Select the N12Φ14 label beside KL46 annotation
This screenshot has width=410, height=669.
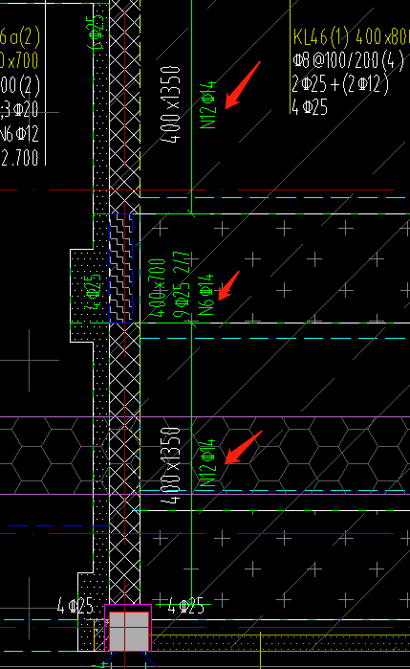point(208,105)
